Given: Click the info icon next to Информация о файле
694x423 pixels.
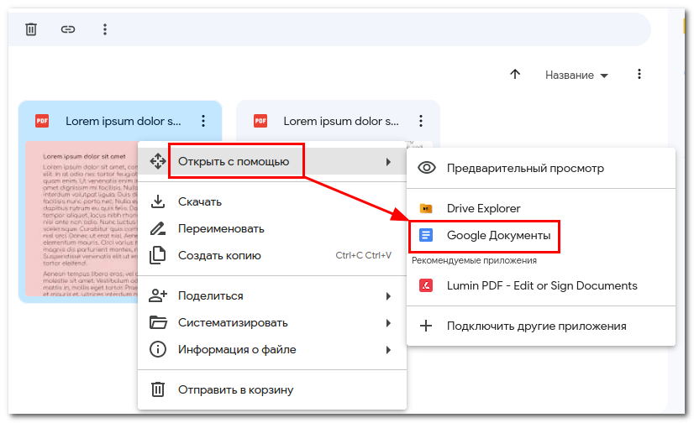Looking at the screenshot, I should pyautogui.click(x=158, y=350).
